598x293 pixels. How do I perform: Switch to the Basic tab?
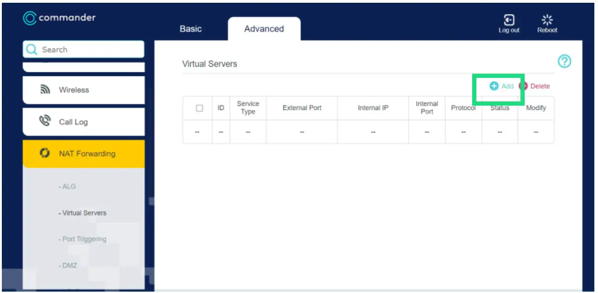tap(191, 29)
